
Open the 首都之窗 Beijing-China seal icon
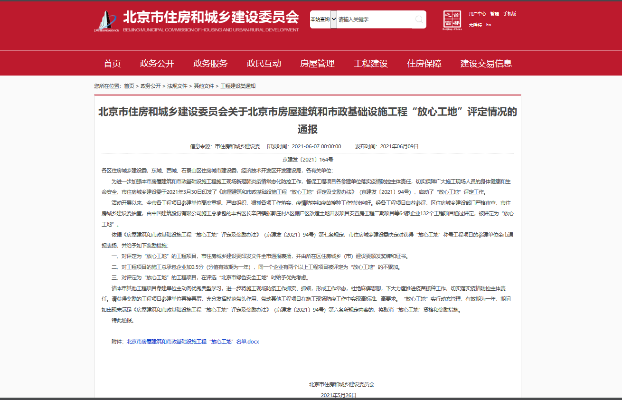pos(452,21)
